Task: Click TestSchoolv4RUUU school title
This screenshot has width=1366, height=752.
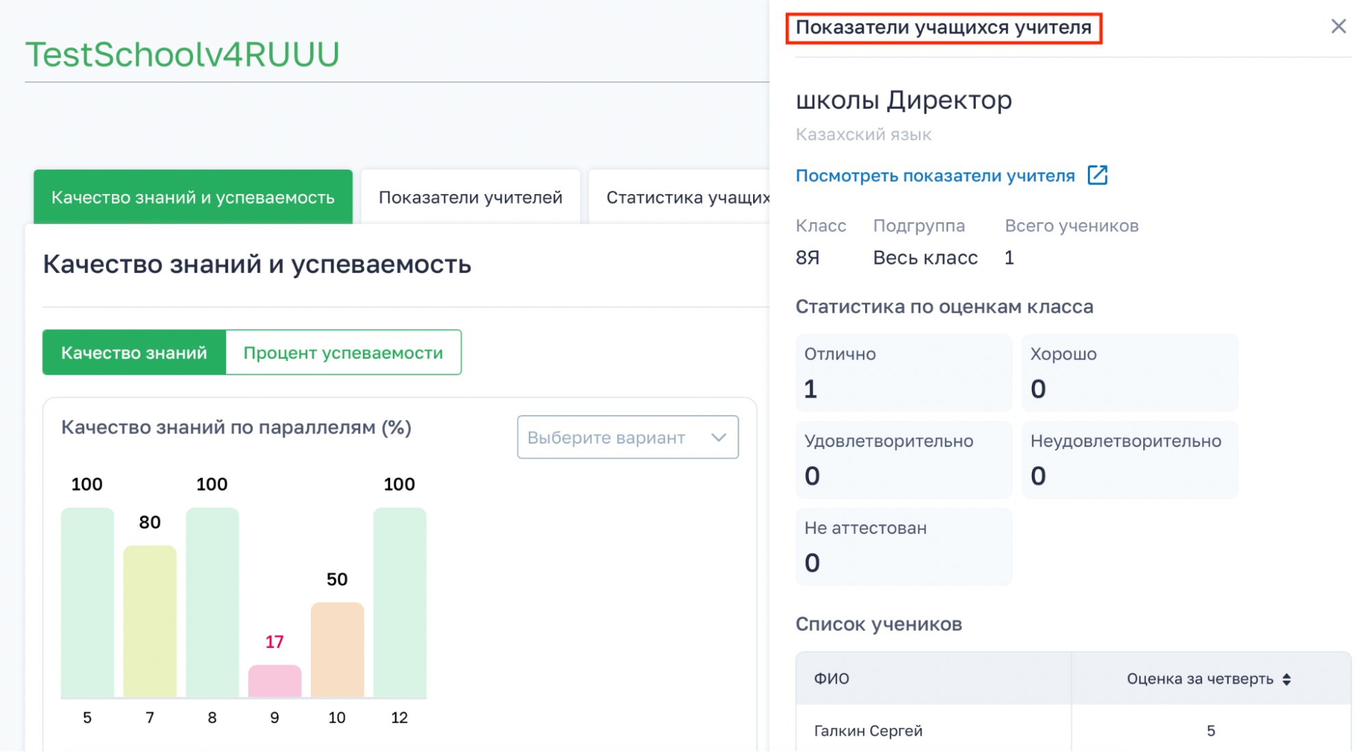Action: coord(182,55)
